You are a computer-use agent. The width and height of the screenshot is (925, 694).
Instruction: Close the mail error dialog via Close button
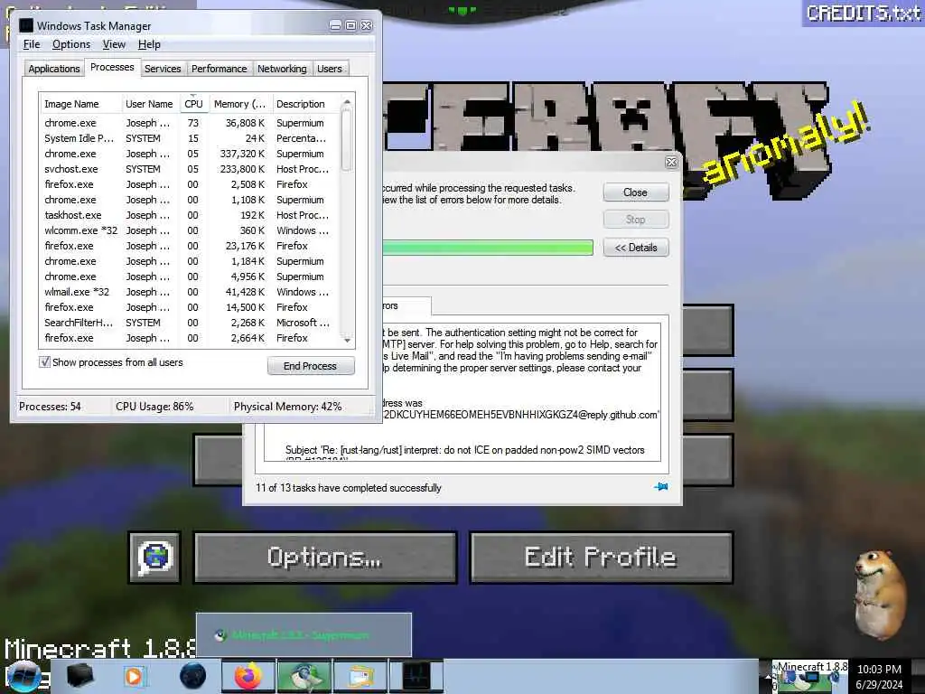[x=636, y=192]
